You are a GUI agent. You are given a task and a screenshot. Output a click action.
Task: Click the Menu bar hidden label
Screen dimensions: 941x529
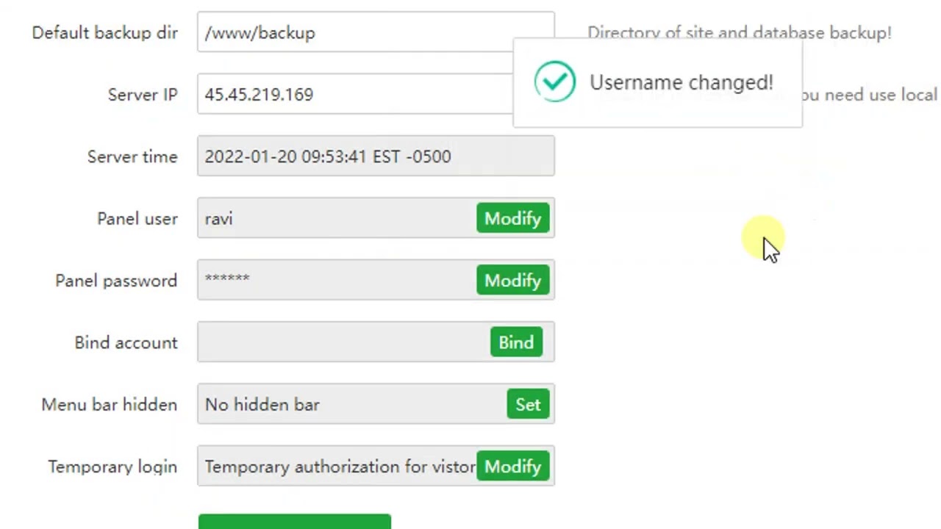point(109,405)
